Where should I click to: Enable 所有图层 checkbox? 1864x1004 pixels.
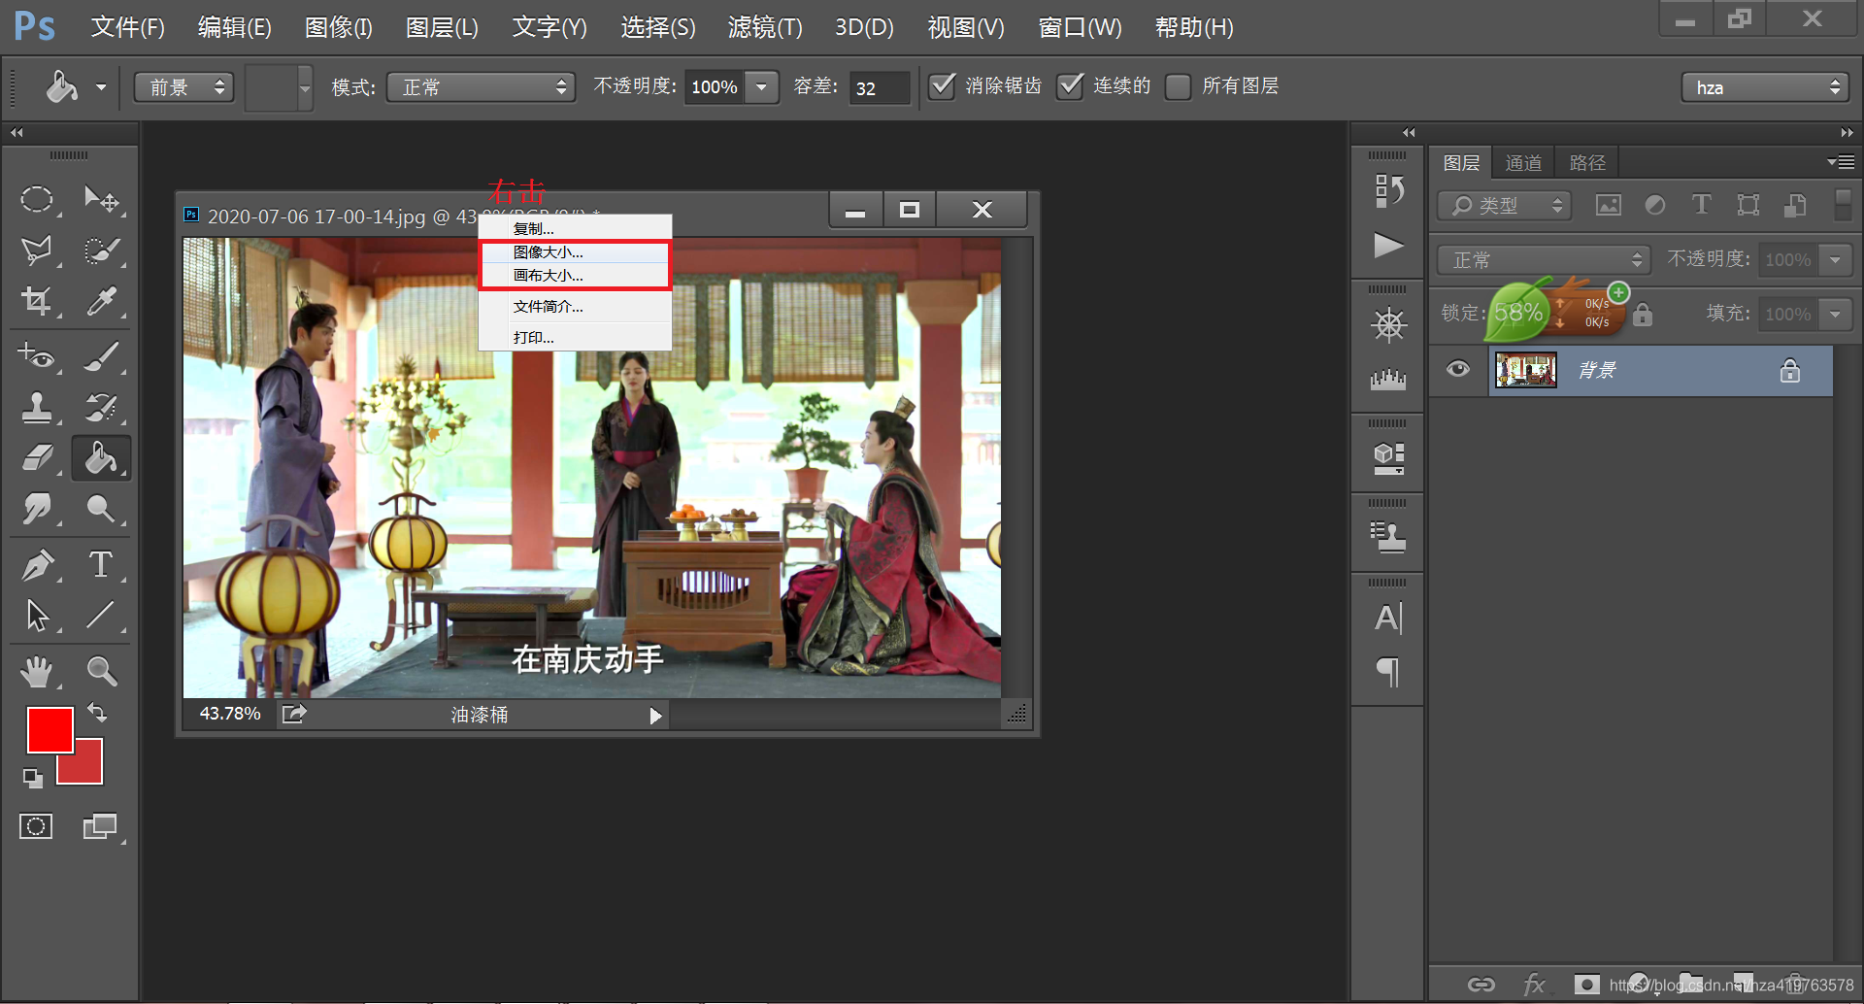[x=1178, y=86]
